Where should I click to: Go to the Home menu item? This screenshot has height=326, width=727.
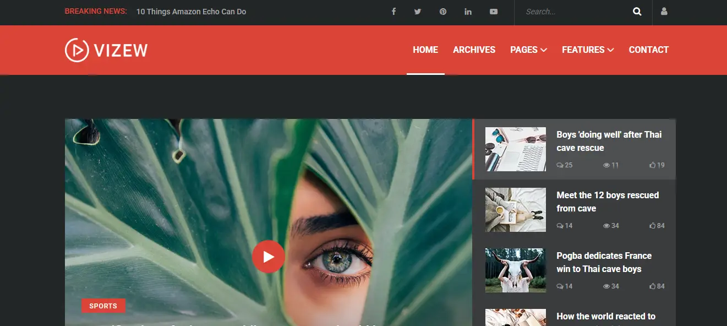(x=425, y=50)
